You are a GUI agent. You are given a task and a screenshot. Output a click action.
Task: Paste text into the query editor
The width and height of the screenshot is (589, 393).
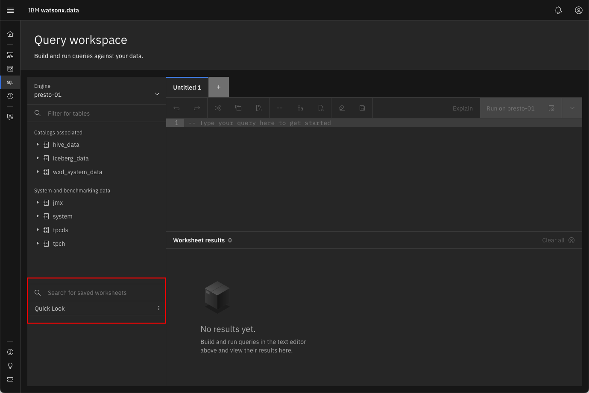[x=259, y=108]
